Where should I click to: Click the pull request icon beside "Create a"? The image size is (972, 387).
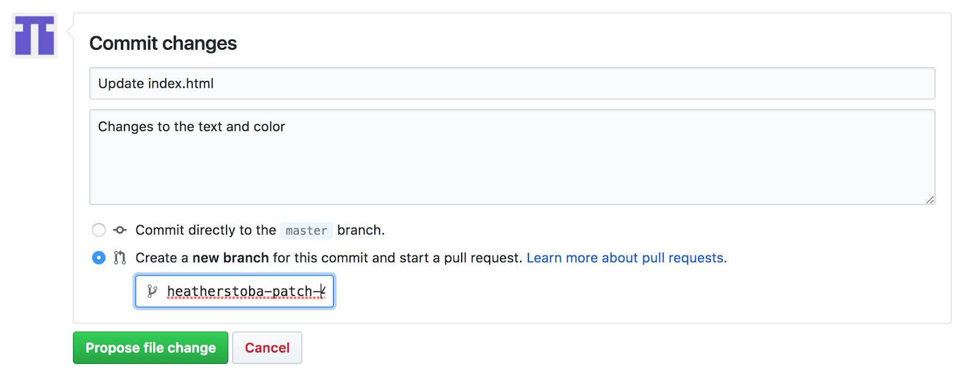[120, 258]
